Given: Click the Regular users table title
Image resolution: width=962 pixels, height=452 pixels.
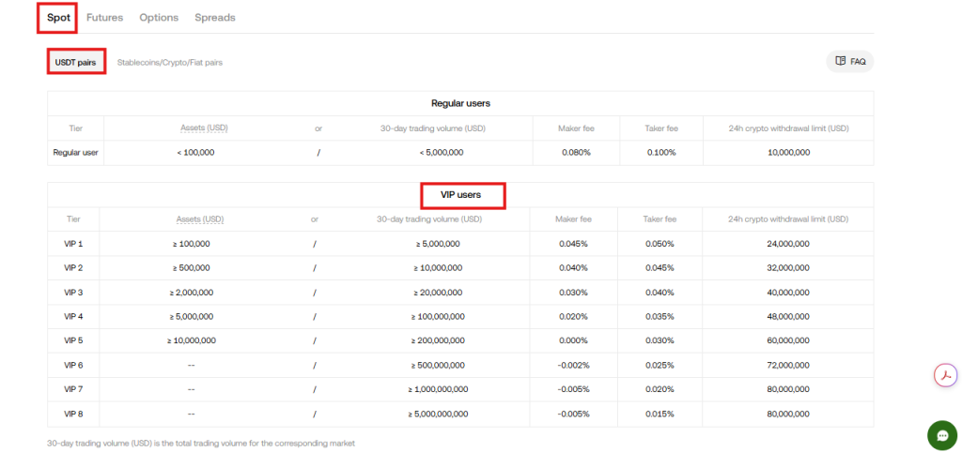Looking at the screenshot, I should 460,103.
